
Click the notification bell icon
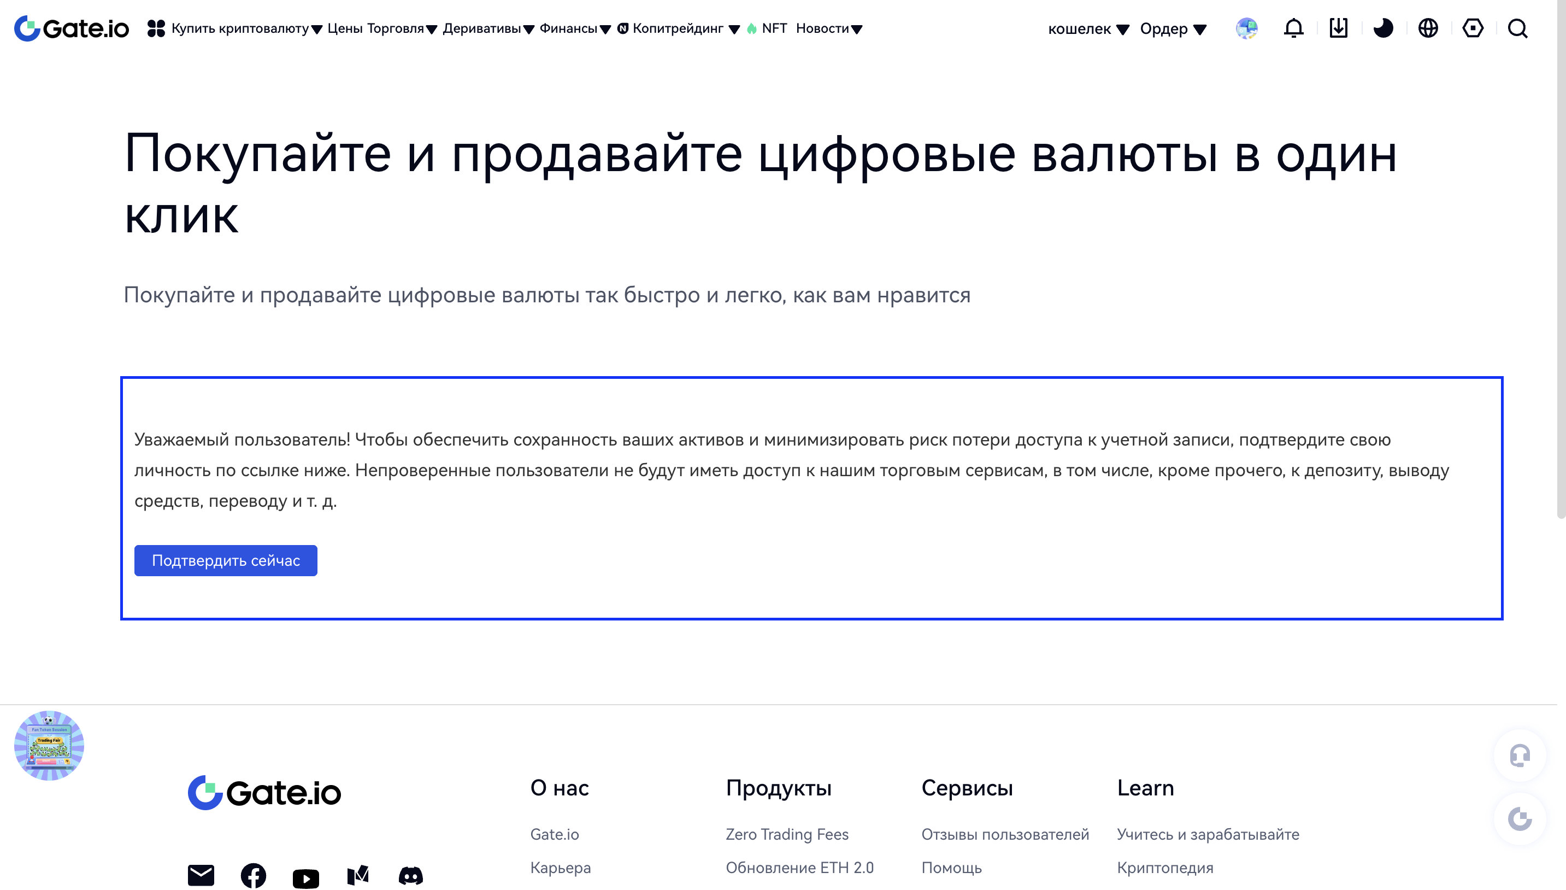[1293, 28]
